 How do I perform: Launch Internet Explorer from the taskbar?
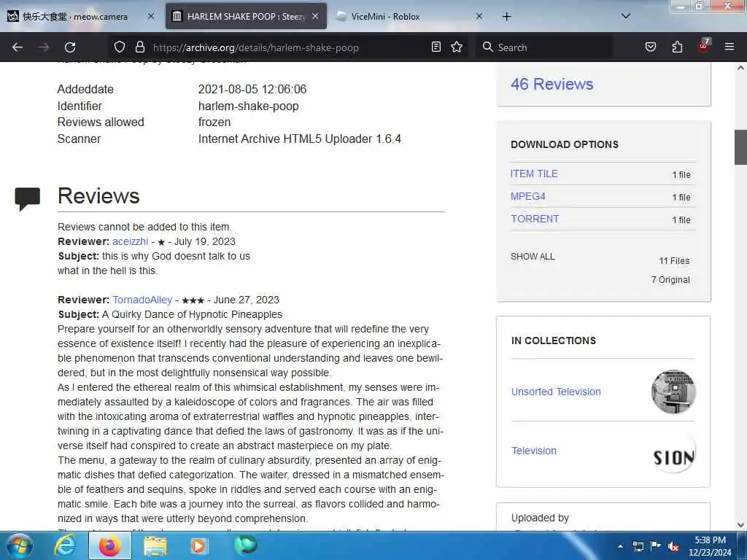[x=64, y=545]
